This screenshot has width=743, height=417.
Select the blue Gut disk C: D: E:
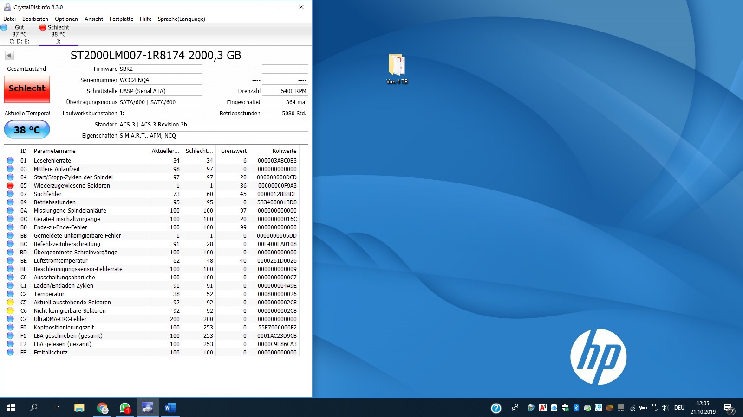pyautogui.click(x=20, y=34)
